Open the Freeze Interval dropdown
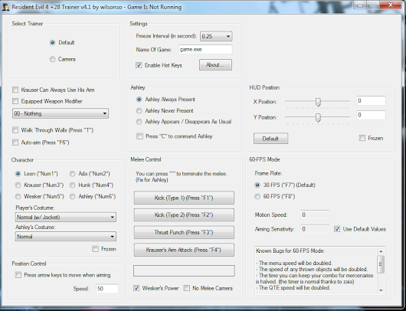This screenshot has width=406, height=311. click(216, 36)
